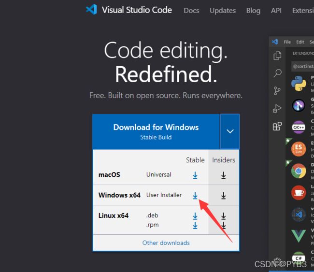The height and width of the screenshot is (272, 314).
Task: Download macOS Universal Insiders build
Action: pyautogui.click(x=224, y=175)
